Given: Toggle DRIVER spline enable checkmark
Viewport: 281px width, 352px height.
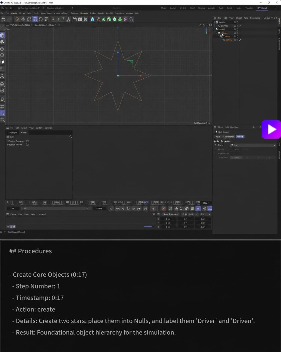Looking at the screenshot, I should click(x=240, y=26).
